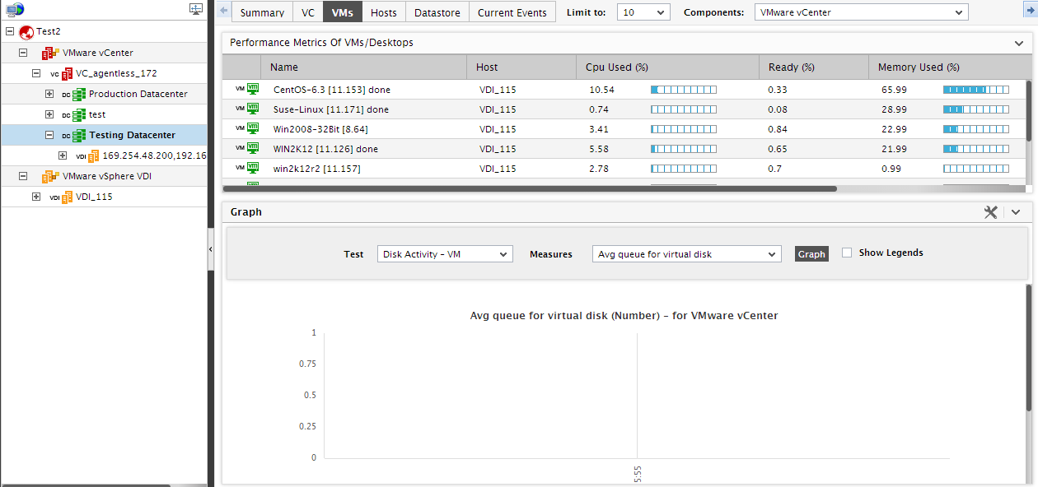Collapse the VMware vCenter node
Viewport: 1038px width, 487px height.
23,53
